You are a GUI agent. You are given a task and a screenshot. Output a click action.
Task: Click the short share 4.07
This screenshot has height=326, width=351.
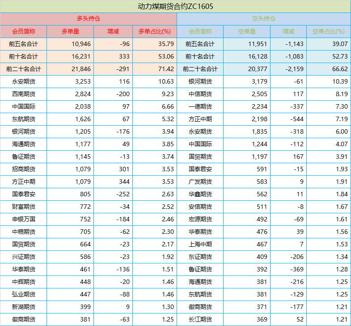pyautogui.click(x=342, y=144)
